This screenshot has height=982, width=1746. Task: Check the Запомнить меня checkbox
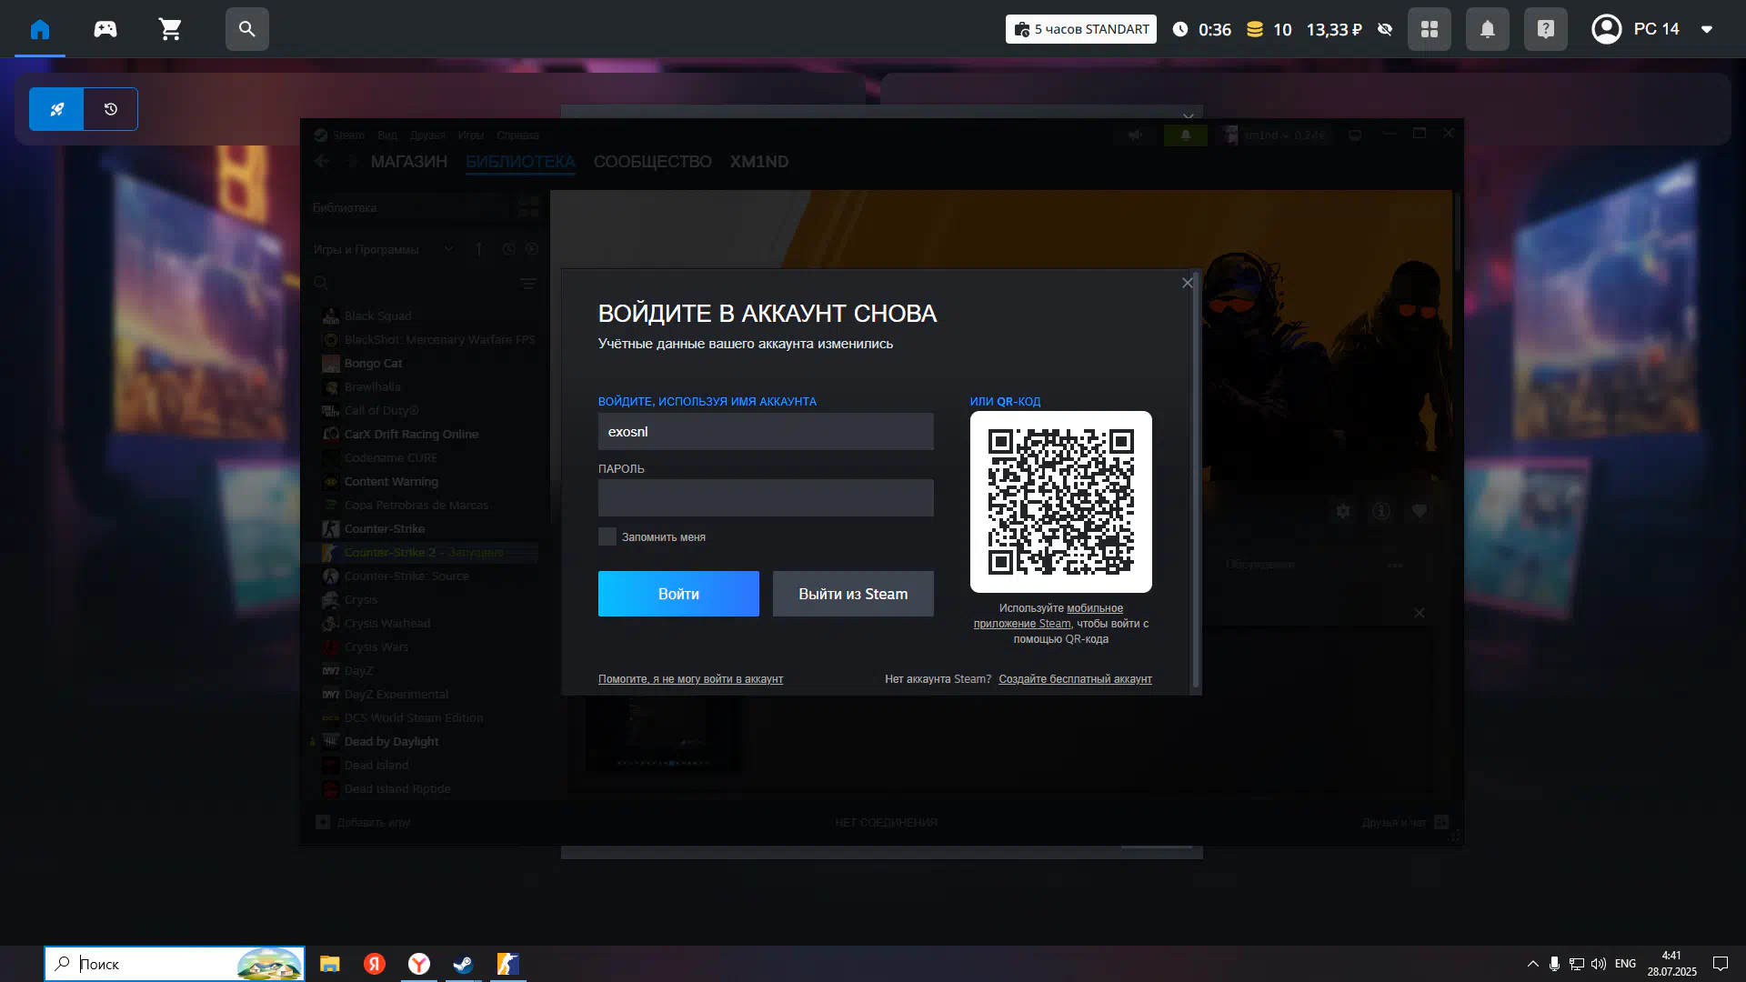[607, 536]
